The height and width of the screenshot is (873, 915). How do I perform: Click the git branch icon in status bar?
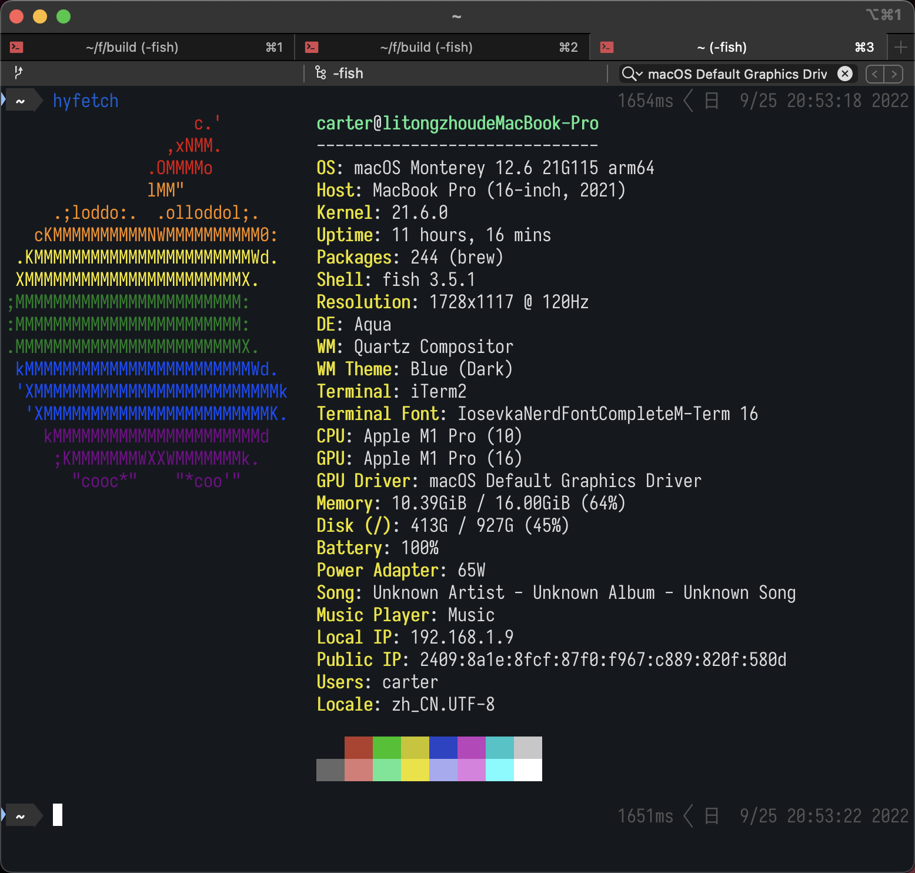pyautogui.click(x=18, y=72)
